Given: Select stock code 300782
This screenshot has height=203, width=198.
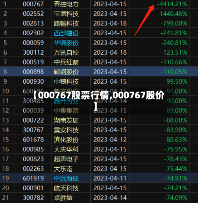Looking at the screenshot, I should click(x=33, y=198).
